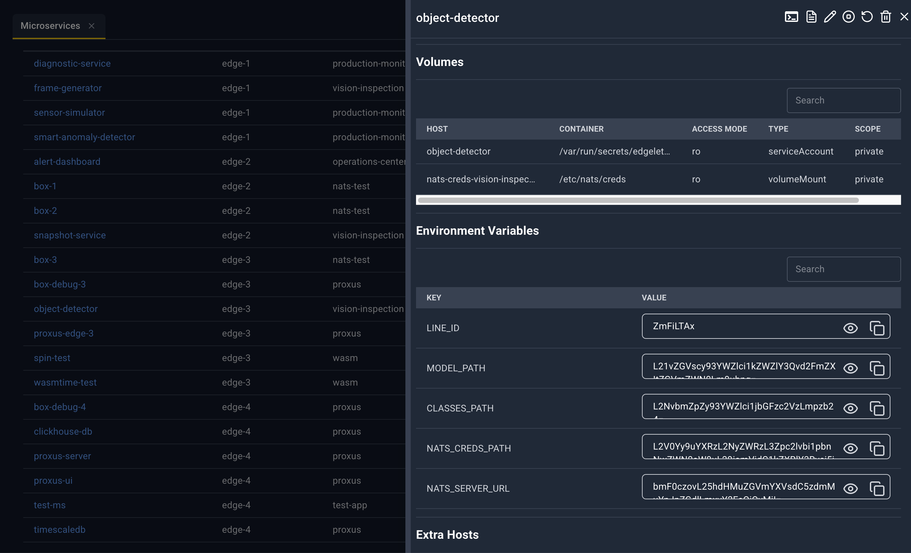Show decoded CLASSES_PATH value
This screenshot has width=911, height=553.
click(850, 408)
